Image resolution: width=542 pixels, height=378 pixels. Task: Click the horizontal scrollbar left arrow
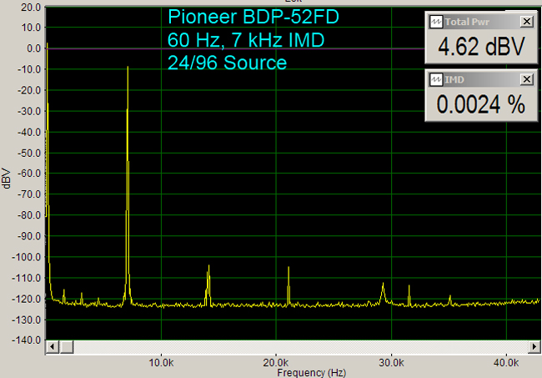[x=53, y=346]
